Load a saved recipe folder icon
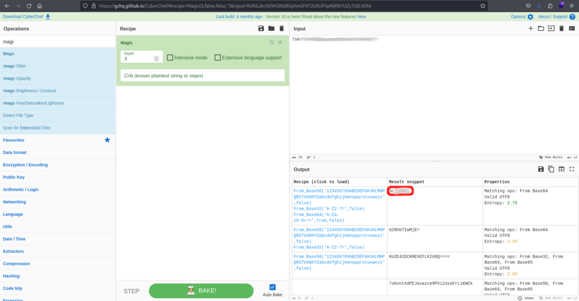The height and width of the screenshot is (301, 579). [x=271, y=28]
